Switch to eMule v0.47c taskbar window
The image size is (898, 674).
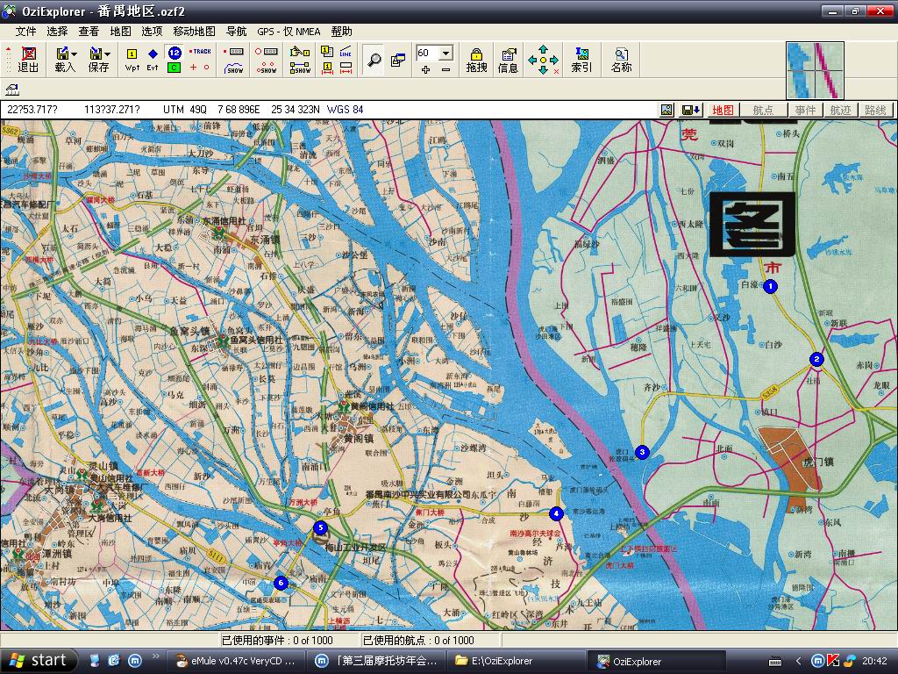tap(235, 661)
